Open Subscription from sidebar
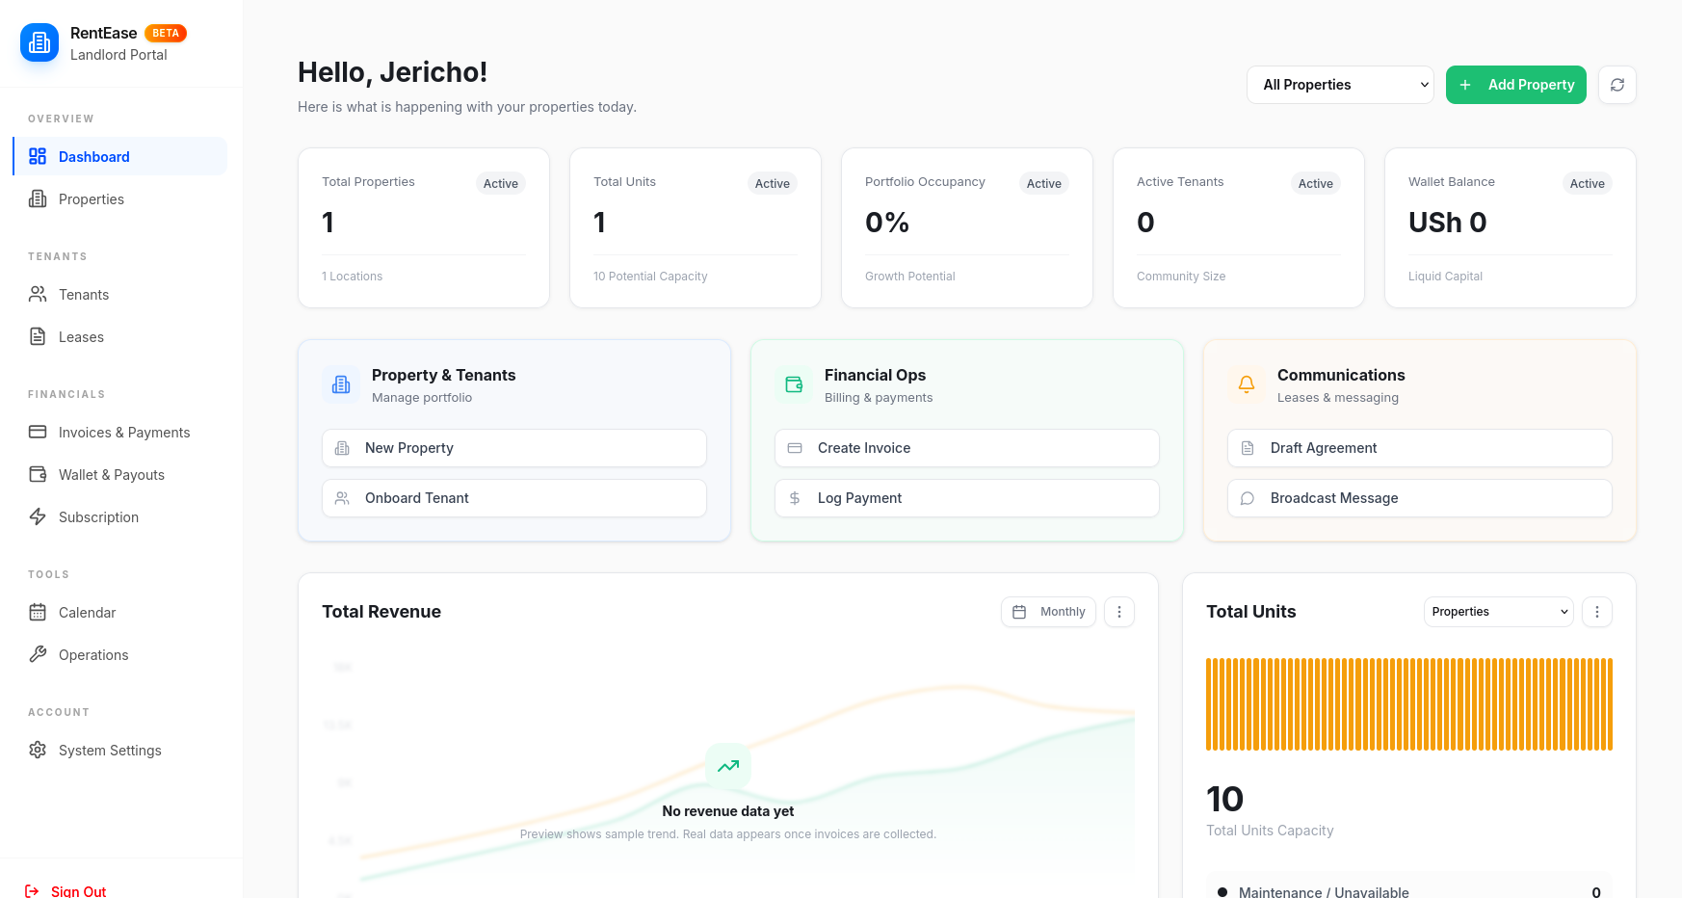Screen dimensions: 1682x898 pyautogui.click(x=120, y=516)
